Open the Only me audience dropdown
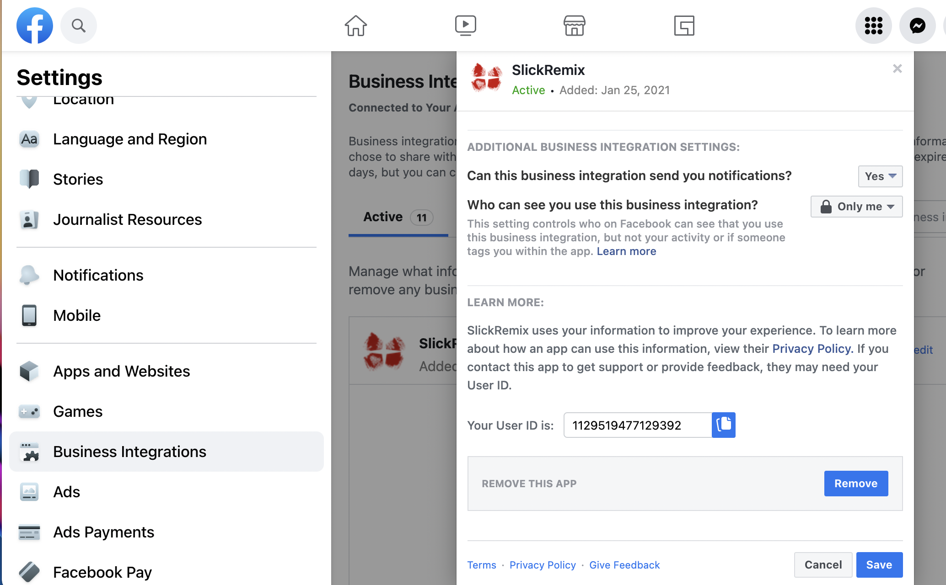Image resolution: width=946 pixels, height=585 pixels. [856, 207]
